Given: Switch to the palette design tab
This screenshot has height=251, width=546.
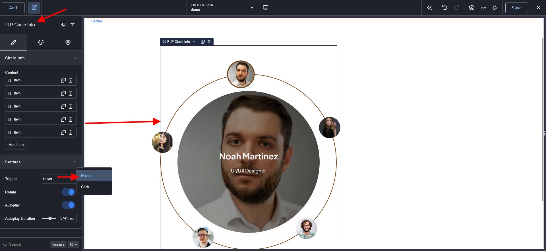Looking at the screenshot, I should 41,42.
